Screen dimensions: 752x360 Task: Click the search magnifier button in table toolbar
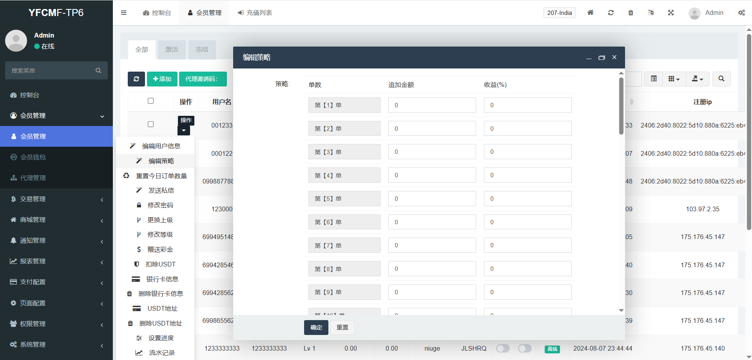721,79
